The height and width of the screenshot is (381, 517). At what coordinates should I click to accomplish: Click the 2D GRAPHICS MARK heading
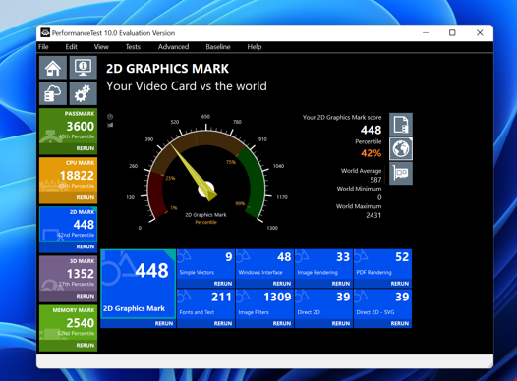(x=167, y=69)
